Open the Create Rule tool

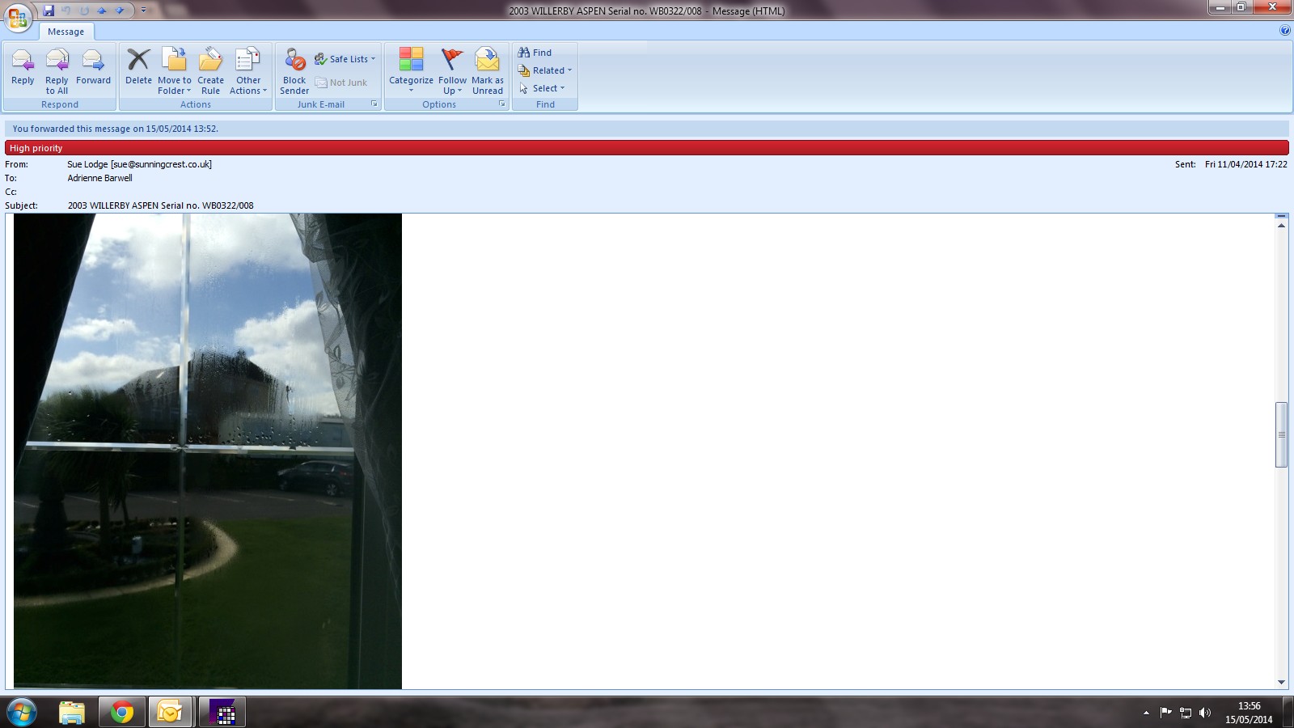point(210,61)
